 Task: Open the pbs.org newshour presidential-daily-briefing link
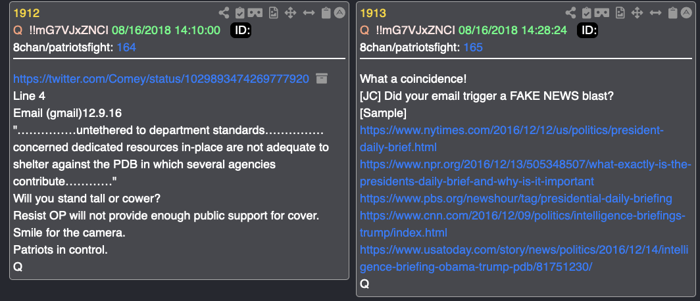516,198
